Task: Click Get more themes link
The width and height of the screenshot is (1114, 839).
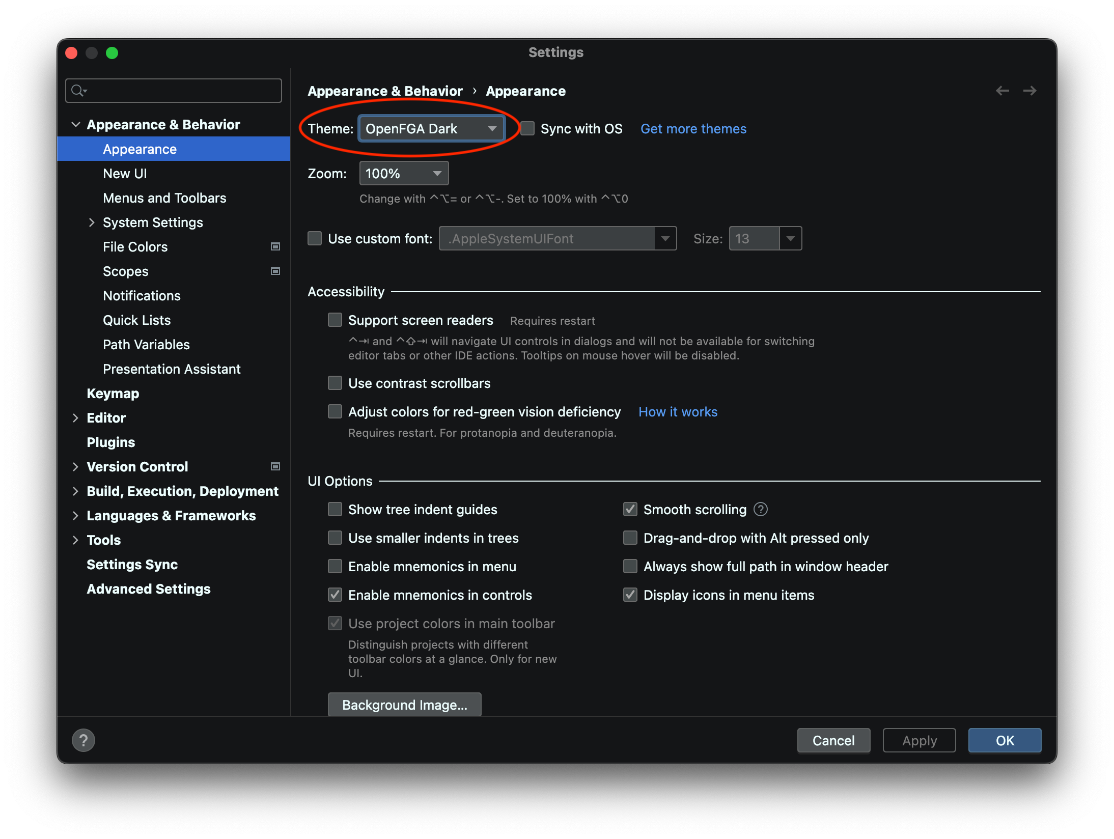Action: [693, 129]
